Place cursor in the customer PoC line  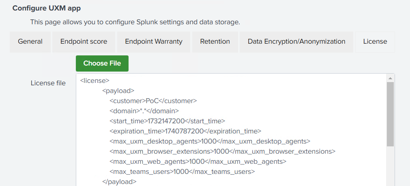[x=153, y=101]
